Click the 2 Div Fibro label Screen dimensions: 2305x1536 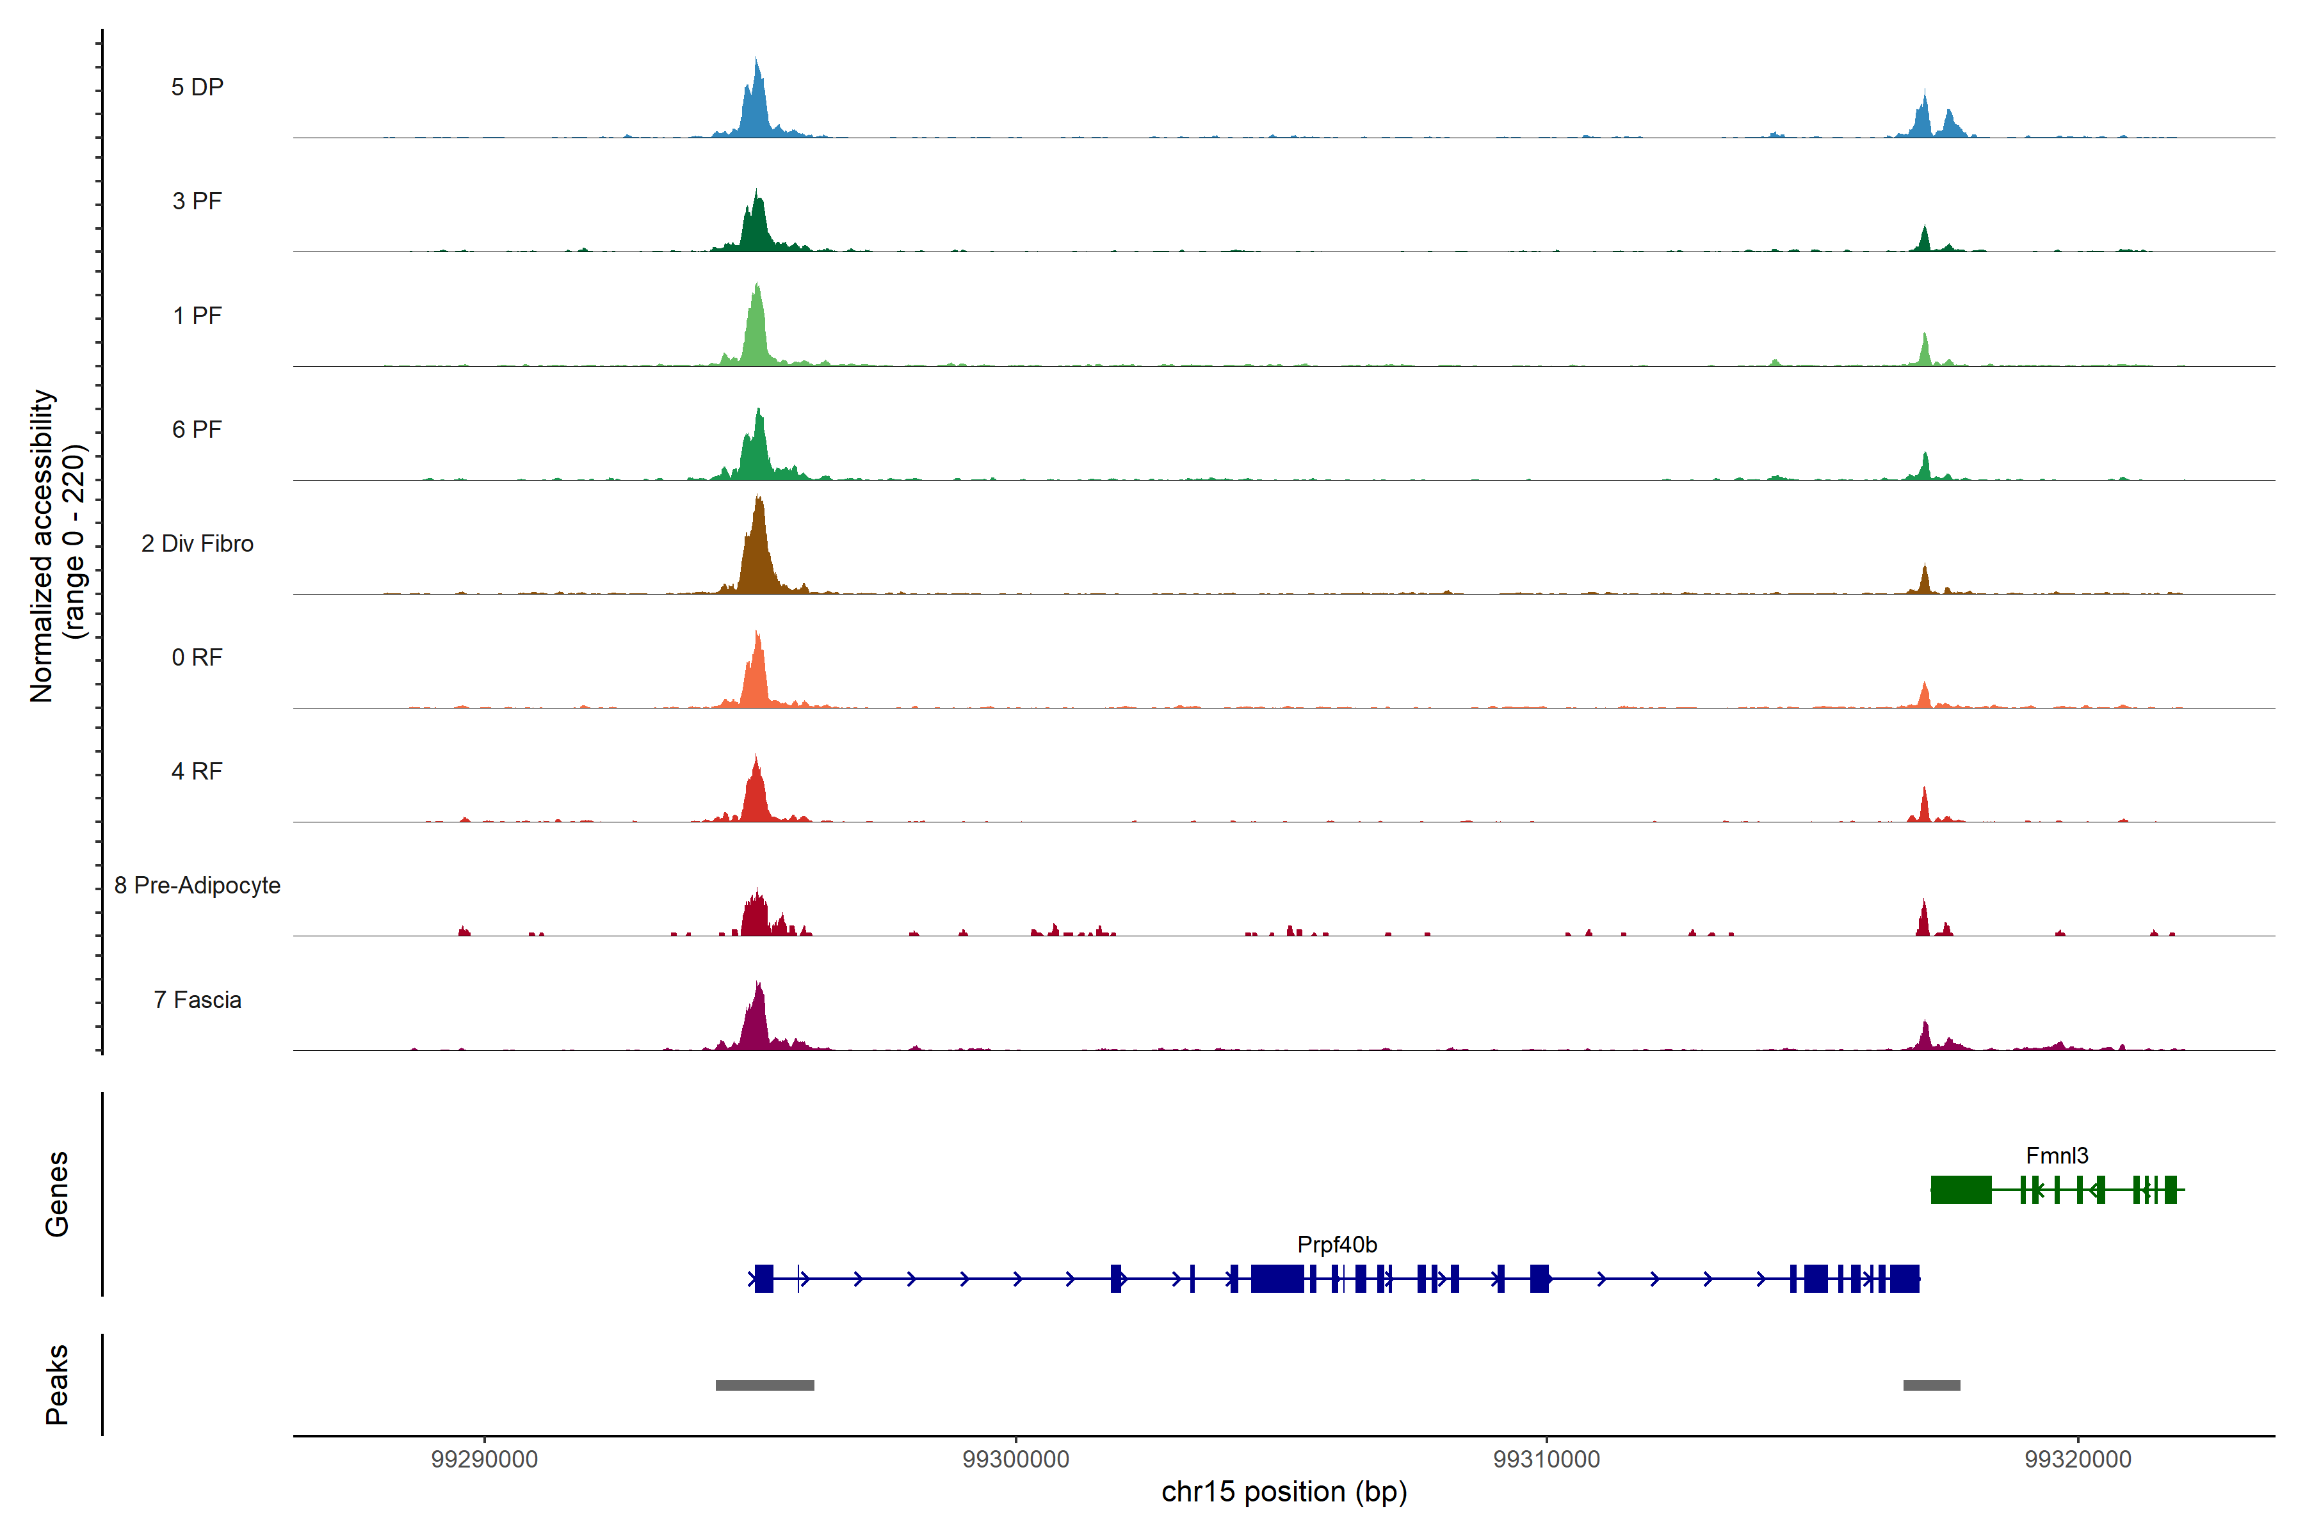tap(197, 543)
